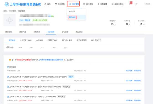Switch to the 运行绩效 unit tab
Image resolution: width=153 pixels, height=104 pixels.
point(65,32)
